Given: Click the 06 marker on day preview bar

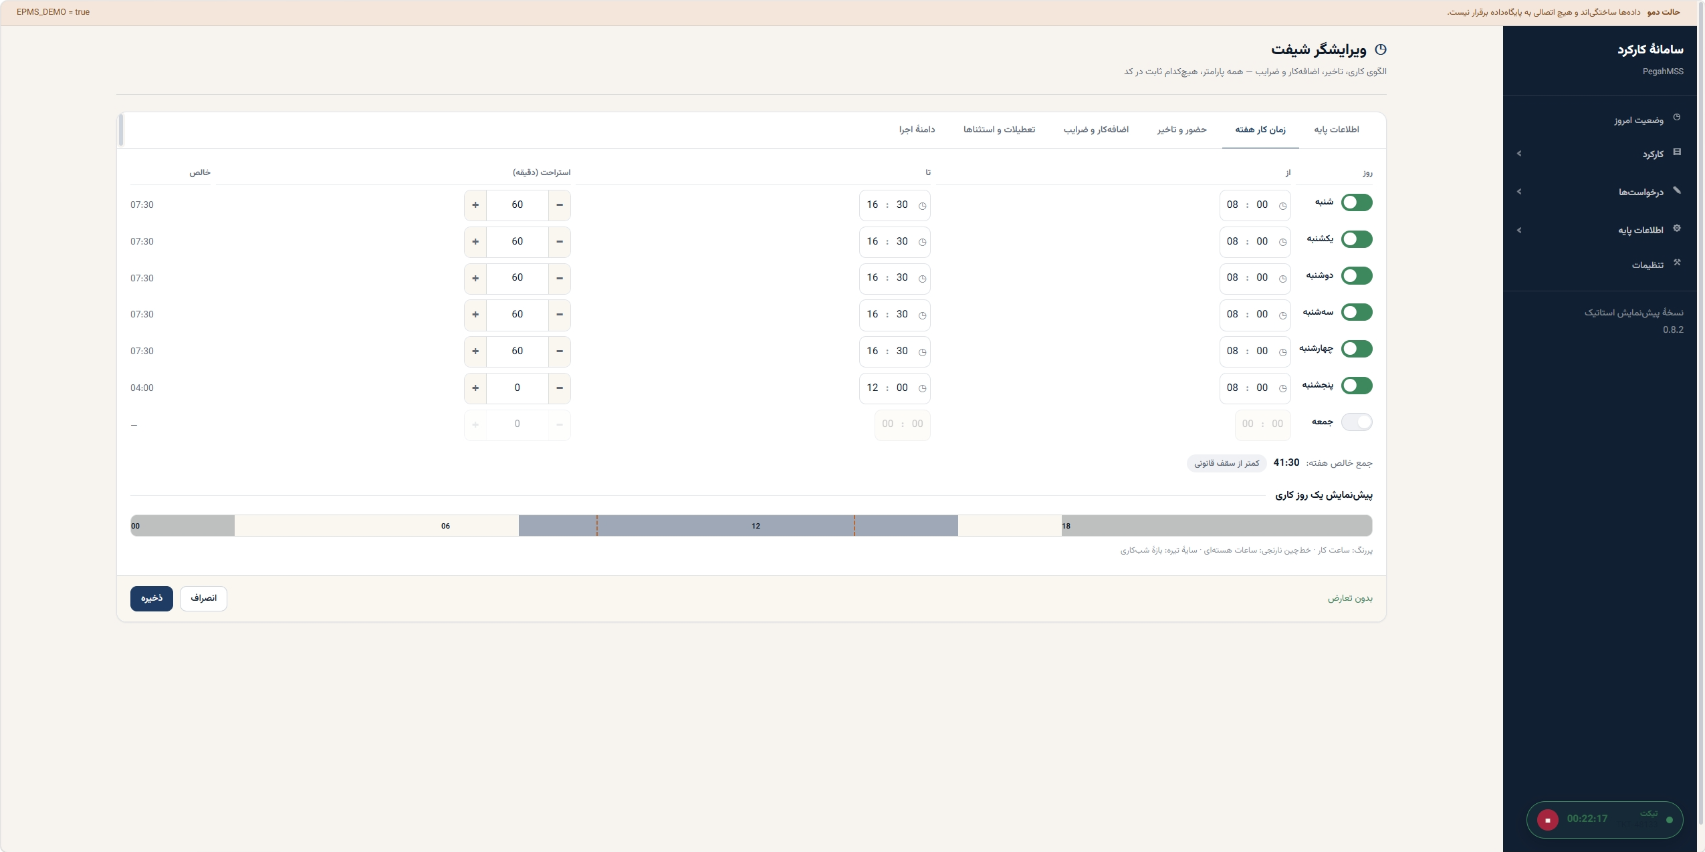Looking at the screenshot, I should tap(445, 526).
